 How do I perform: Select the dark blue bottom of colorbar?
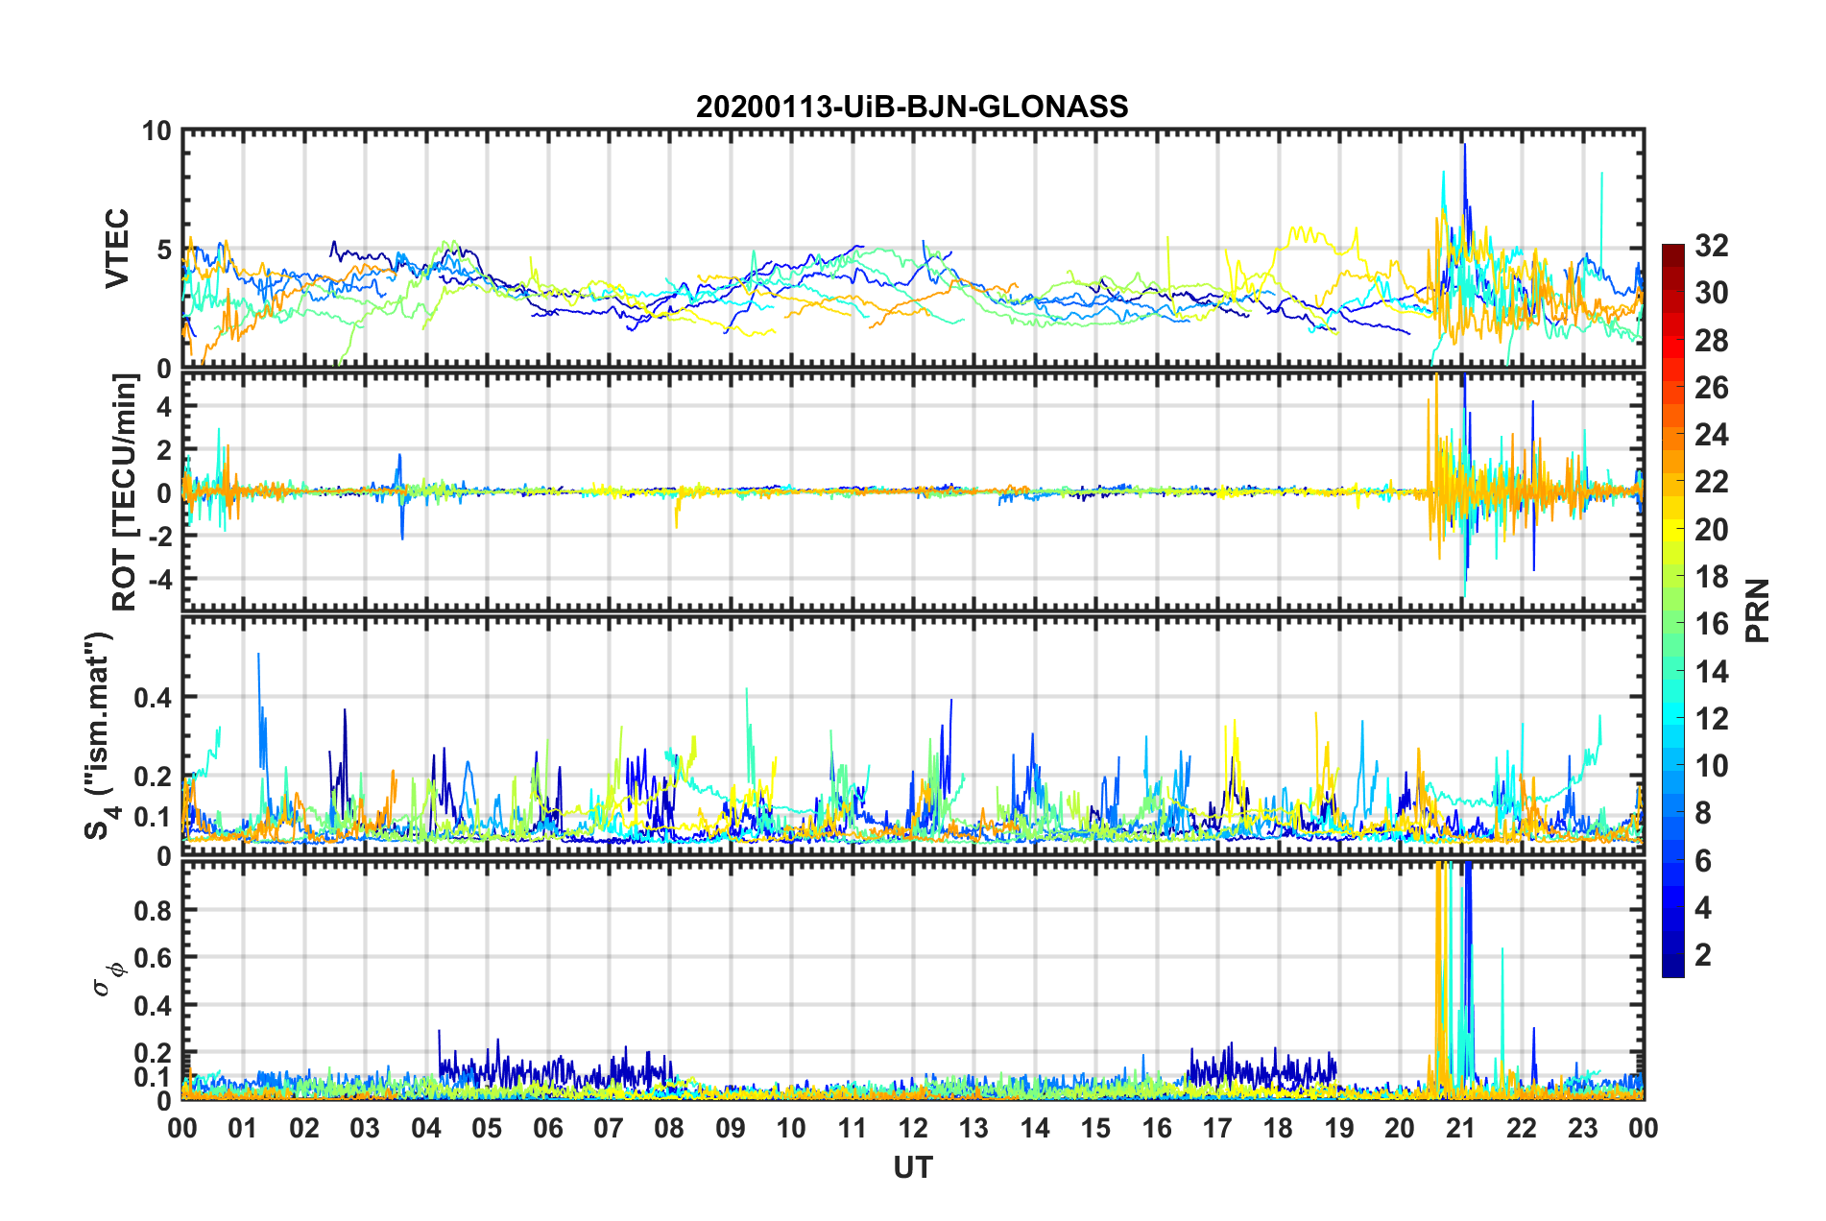pyautogui.click(x=1672, y=971)
